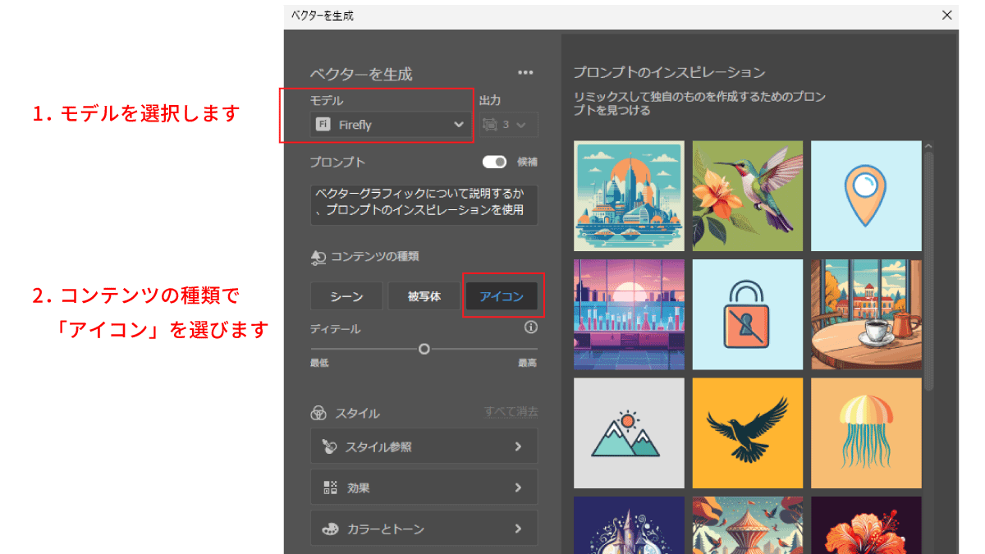
Task: Open the 出力 count dropdown showing 3
Action: [x=510, y=125]
